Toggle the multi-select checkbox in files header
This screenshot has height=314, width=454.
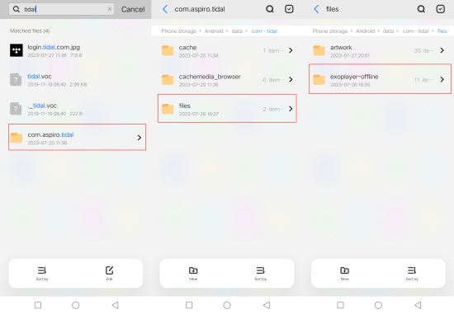coord(441,9)
